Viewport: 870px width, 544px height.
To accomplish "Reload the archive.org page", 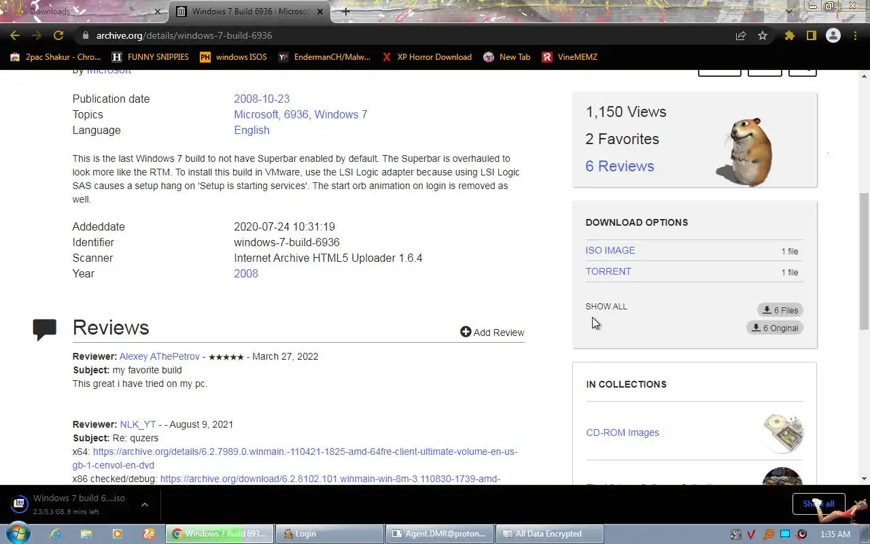I will [x=58, y=35].
